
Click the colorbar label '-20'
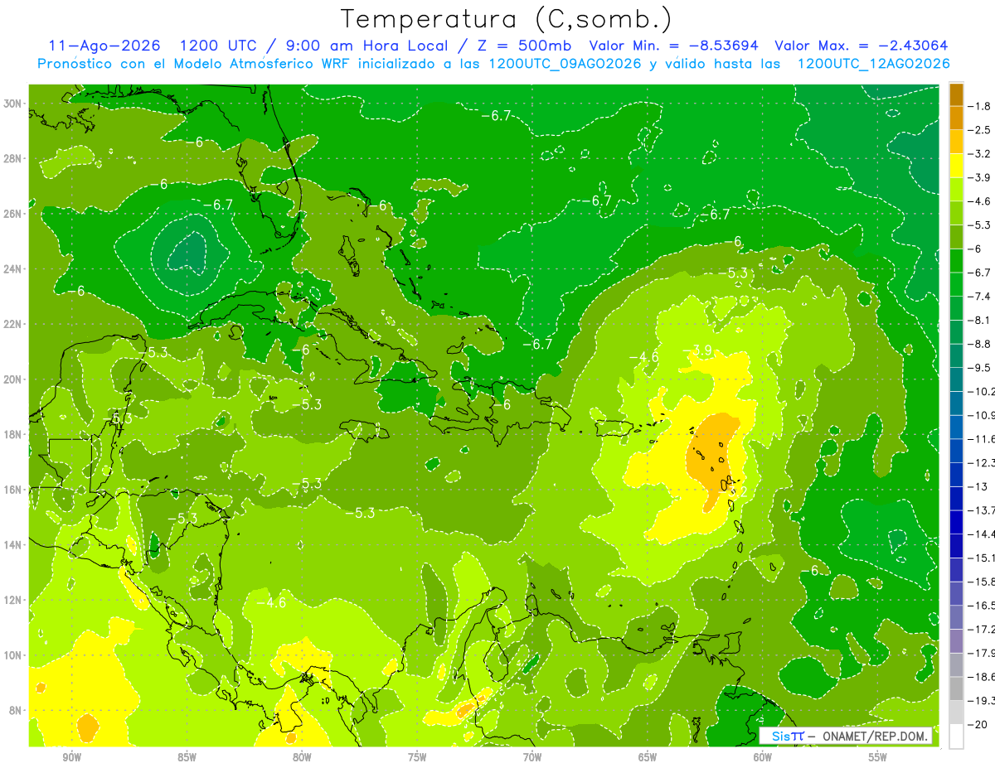pos(978,724)
